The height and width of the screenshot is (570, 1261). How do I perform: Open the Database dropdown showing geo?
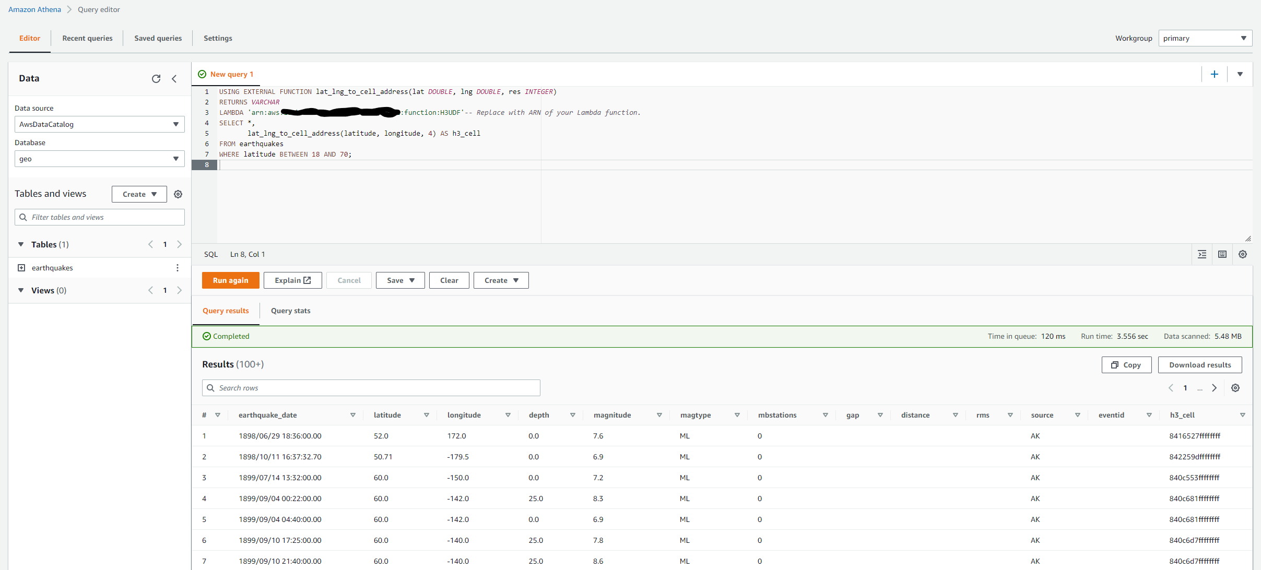coord(99,159)
